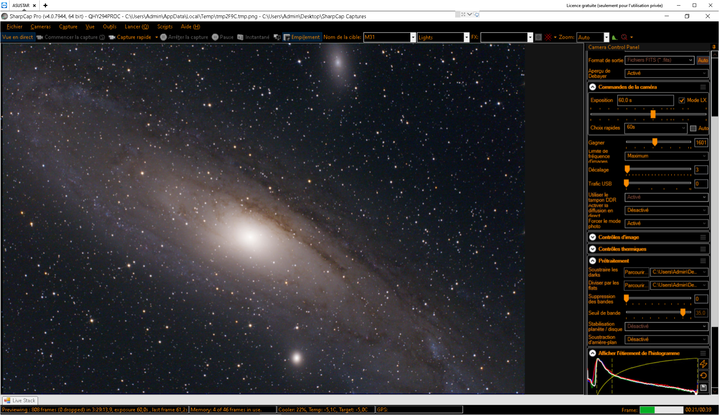Screen dimensions: 719x415
Task: Enable the Auto exposure checkbox
Action: (693, 128)
